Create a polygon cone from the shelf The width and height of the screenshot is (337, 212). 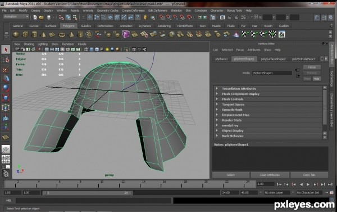coord(43,34)
